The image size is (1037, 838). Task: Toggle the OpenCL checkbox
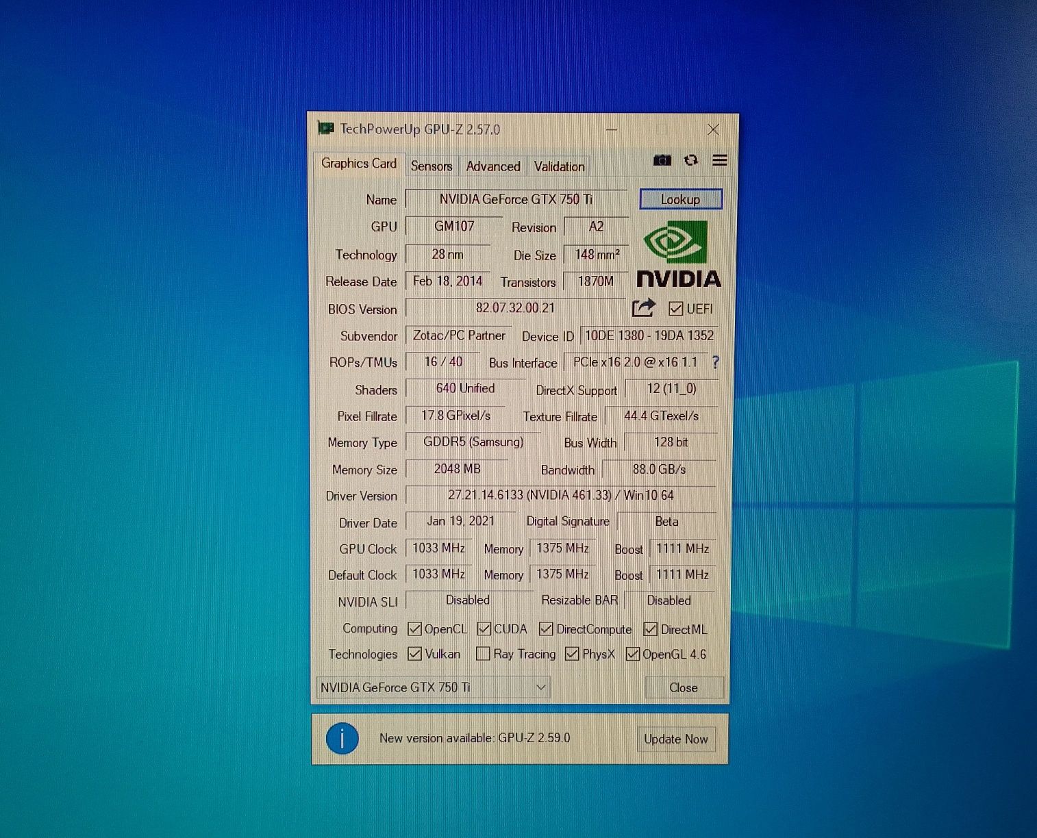tap(414, 628)
